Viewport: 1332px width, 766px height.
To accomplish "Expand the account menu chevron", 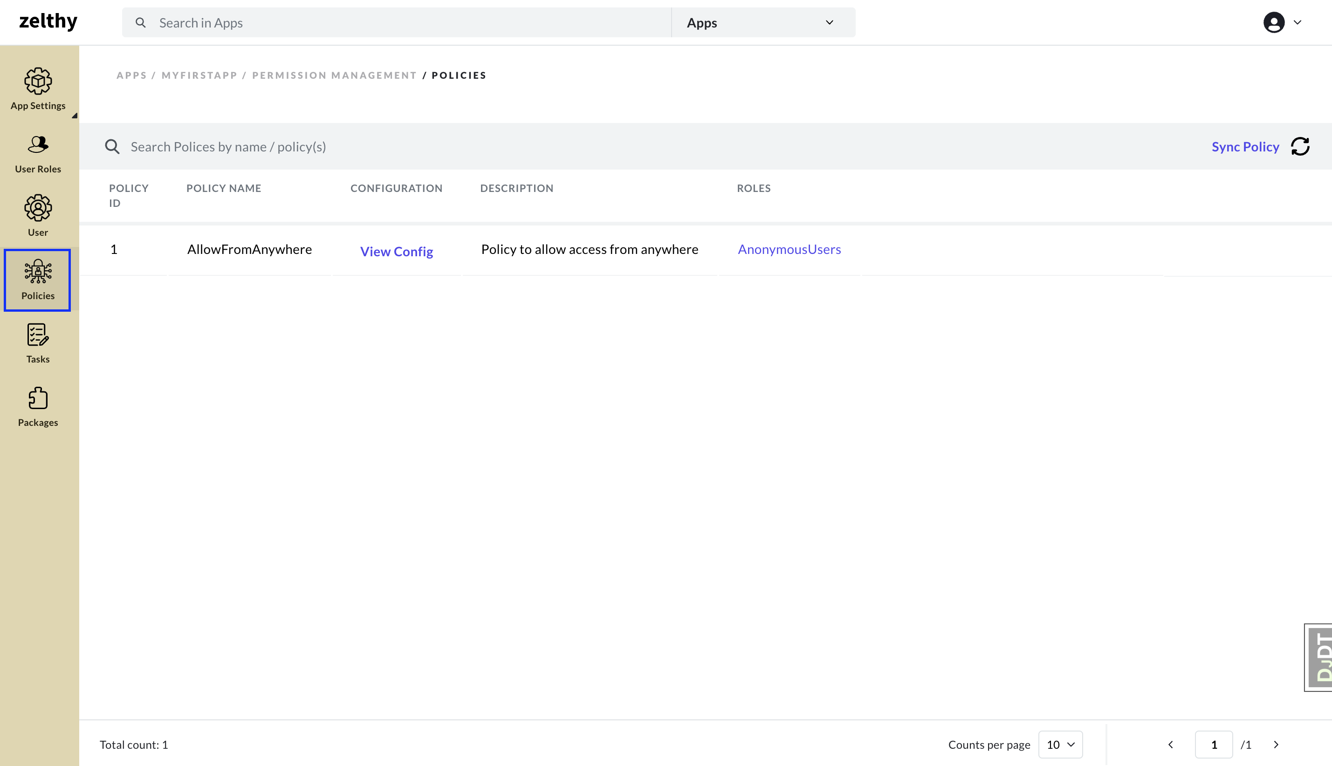I will click(1298, 22).
